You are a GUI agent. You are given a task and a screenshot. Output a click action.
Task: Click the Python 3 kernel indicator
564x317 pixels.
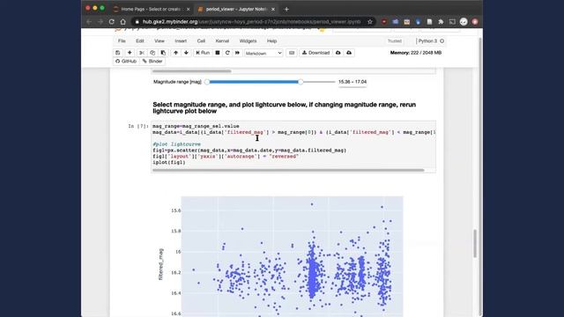431,41
